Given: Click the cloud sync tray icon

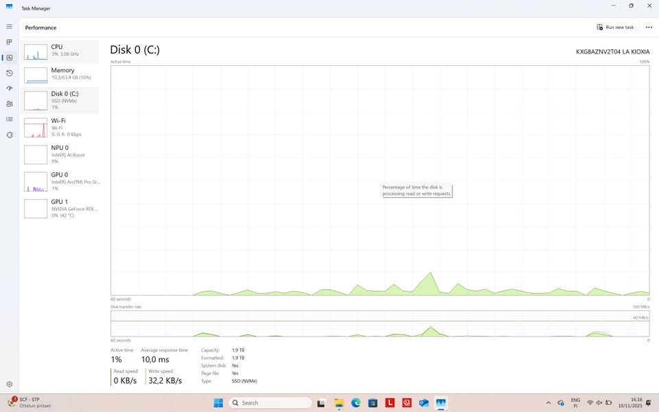Looking at the screenshot, I should click(561, 403).
